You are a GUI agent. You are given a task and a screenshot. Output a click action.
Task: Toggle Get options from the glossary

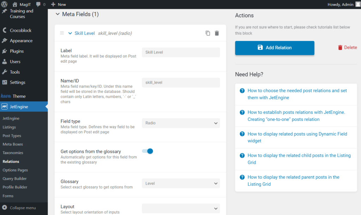click(x=148, y=151)
